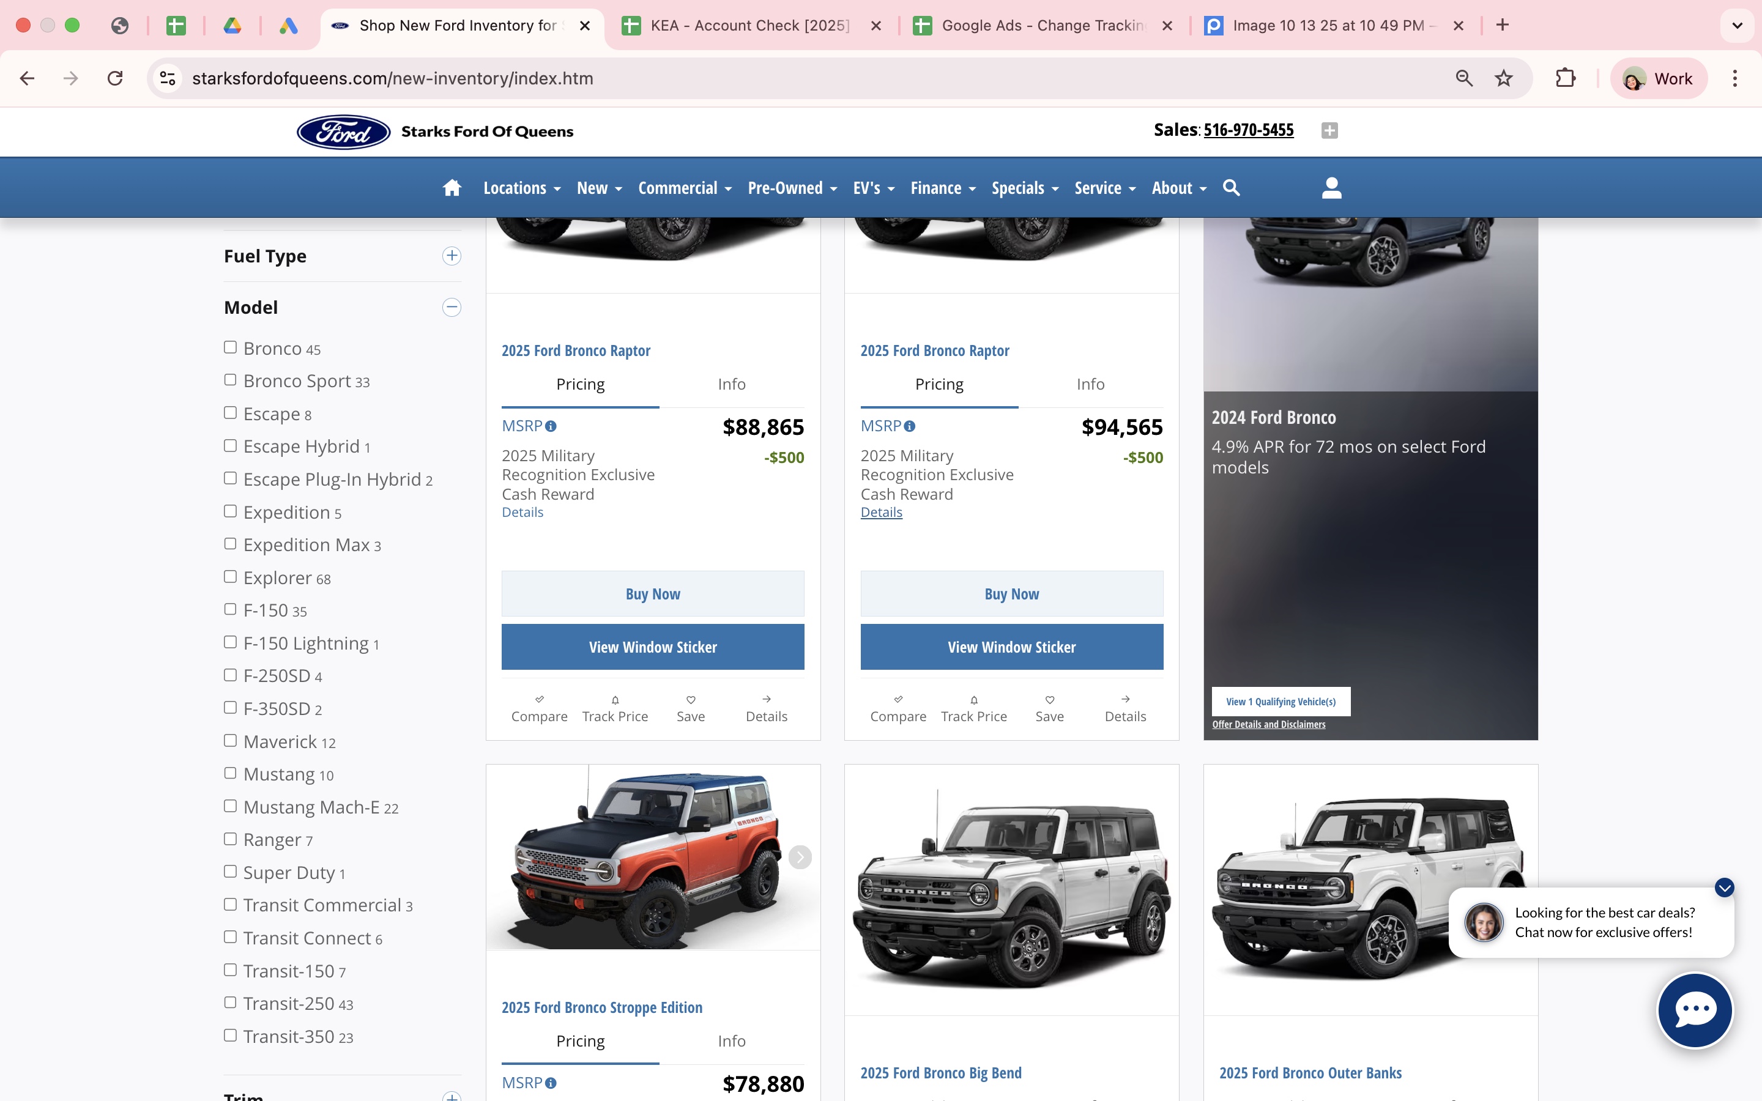
Task: Open the Specials navigation menu
Action: 1024,188
